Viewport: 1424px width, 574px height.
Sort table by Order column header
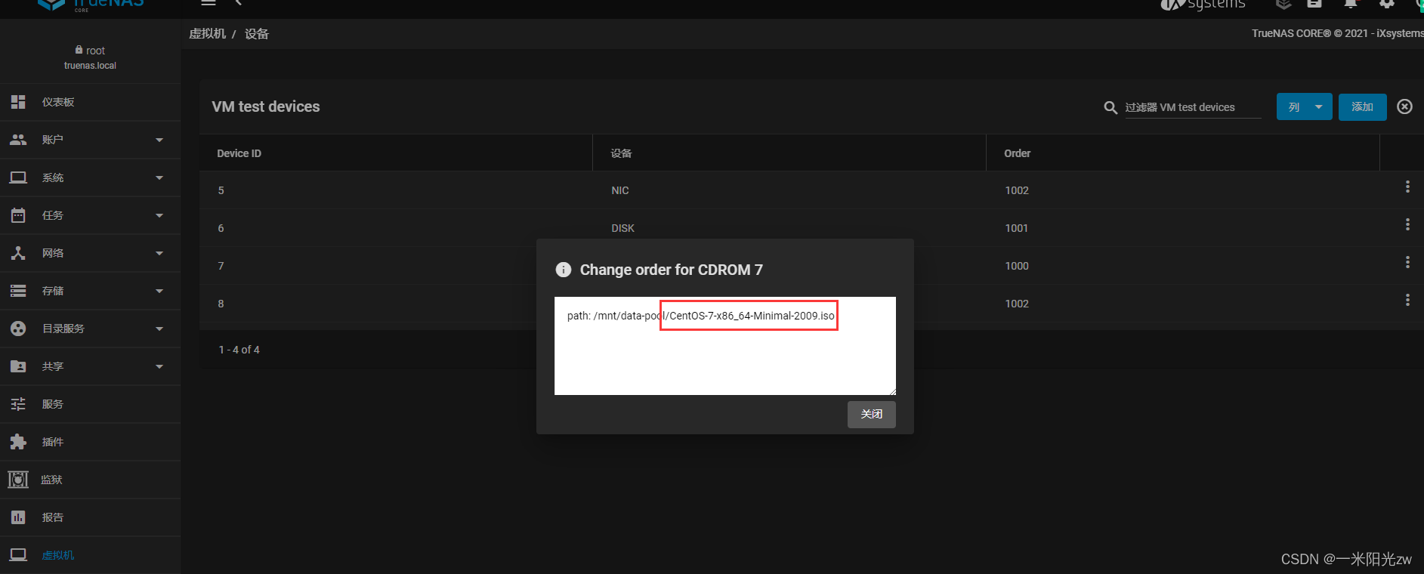tap(1017, 153)
